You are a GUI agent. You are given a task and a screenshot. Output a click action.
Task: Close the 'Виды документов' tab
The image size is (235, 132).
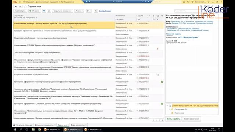(x=86, y=125)
